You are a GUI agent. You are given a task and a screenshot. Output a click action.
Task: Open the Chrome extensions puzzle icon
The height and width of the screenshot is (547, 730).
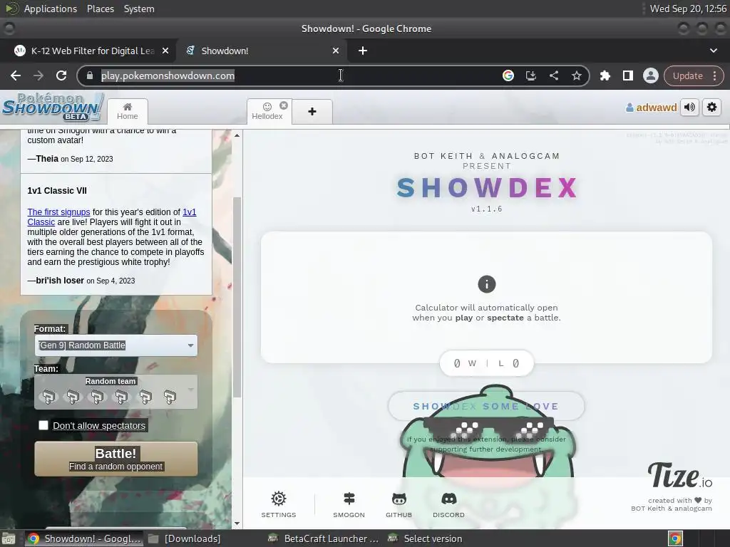(x=605, y=75)
